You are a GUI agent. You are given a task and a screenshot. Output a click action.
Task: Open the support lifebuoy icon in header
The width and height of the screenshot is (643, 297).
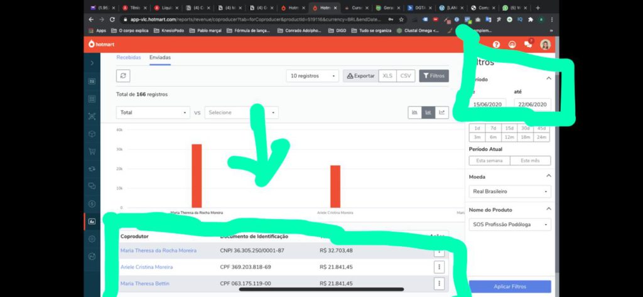(x=512, y=45)
